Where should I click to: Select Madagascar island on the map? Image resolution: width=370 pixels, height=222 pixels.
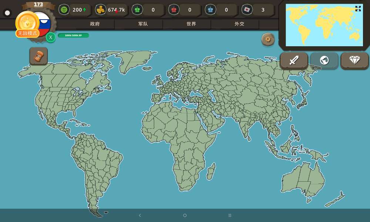tap(211, 171)
